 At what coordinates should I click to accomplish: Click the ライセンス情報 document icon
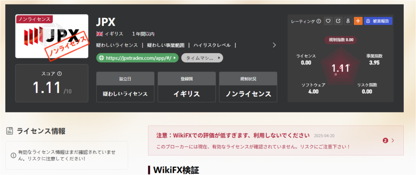(10, 131)
